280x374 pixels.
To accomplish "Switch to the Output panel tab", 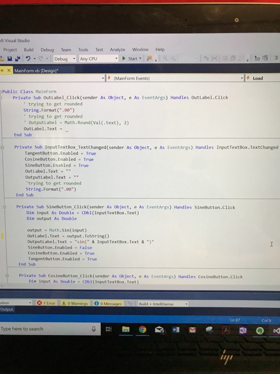I will tap(6, 309).
